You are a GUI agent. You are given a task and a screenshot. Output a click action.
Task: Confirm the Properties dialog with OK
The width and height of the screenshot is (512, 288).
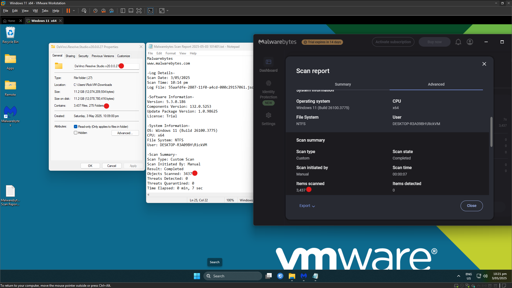pos(90,166)
